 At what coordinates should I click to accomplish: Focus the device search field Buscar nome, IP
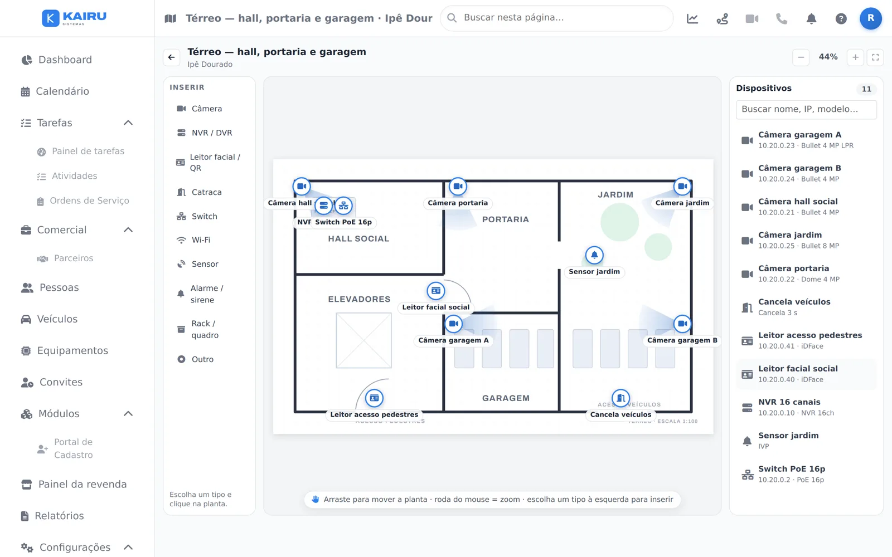tap(806, 109)
